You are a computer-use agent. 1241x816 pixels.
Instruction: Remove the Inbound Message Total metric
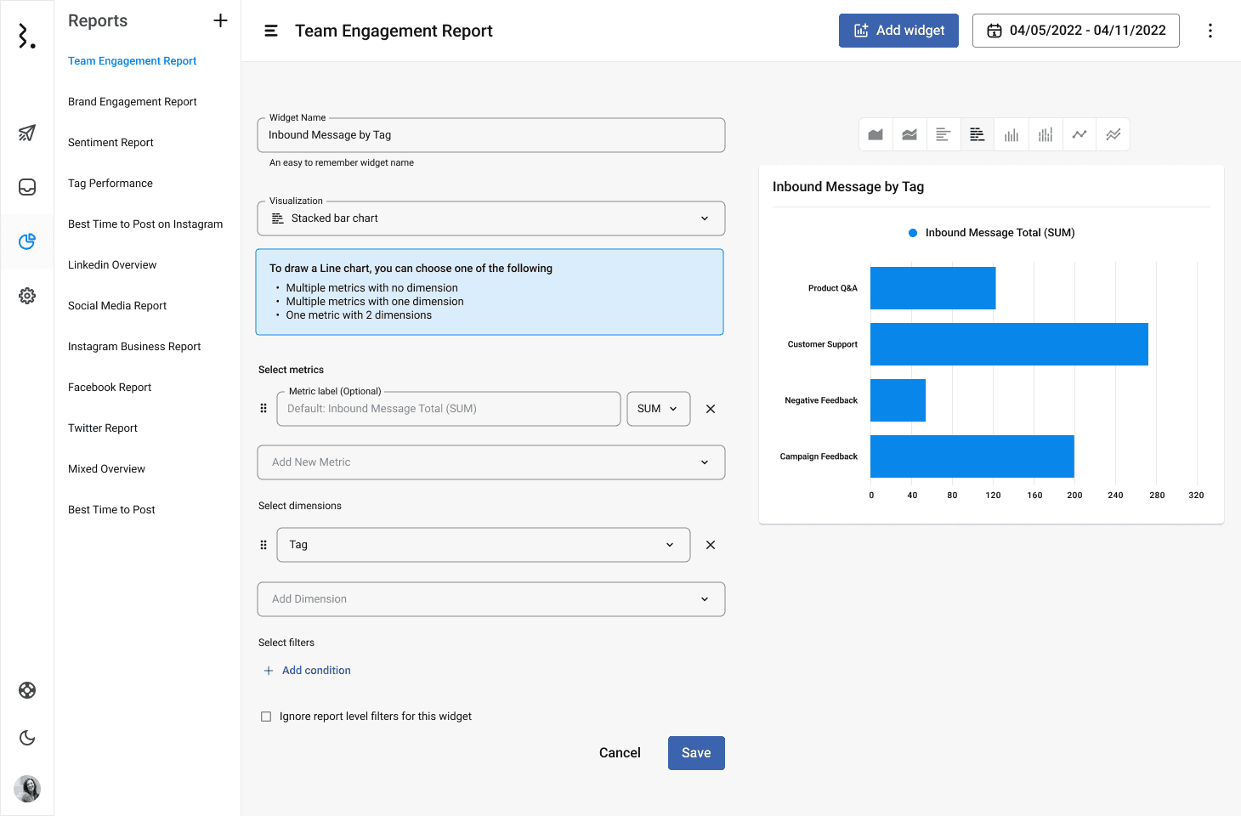click(711, 409)
